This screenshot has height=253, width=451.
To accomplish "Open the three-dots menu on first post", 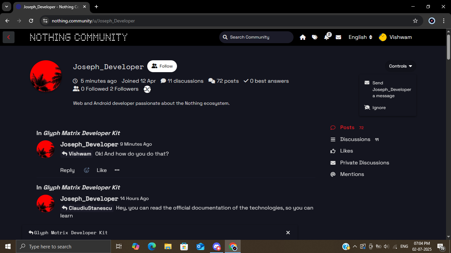I will pos(117,170).
